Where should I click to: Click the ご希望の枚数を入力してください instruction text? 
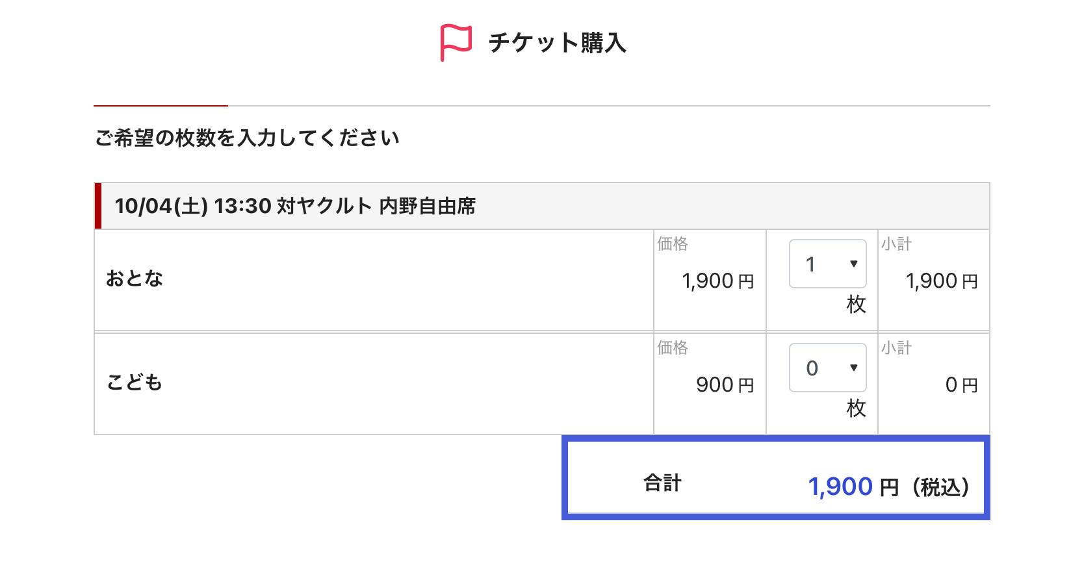pos(247,138)
